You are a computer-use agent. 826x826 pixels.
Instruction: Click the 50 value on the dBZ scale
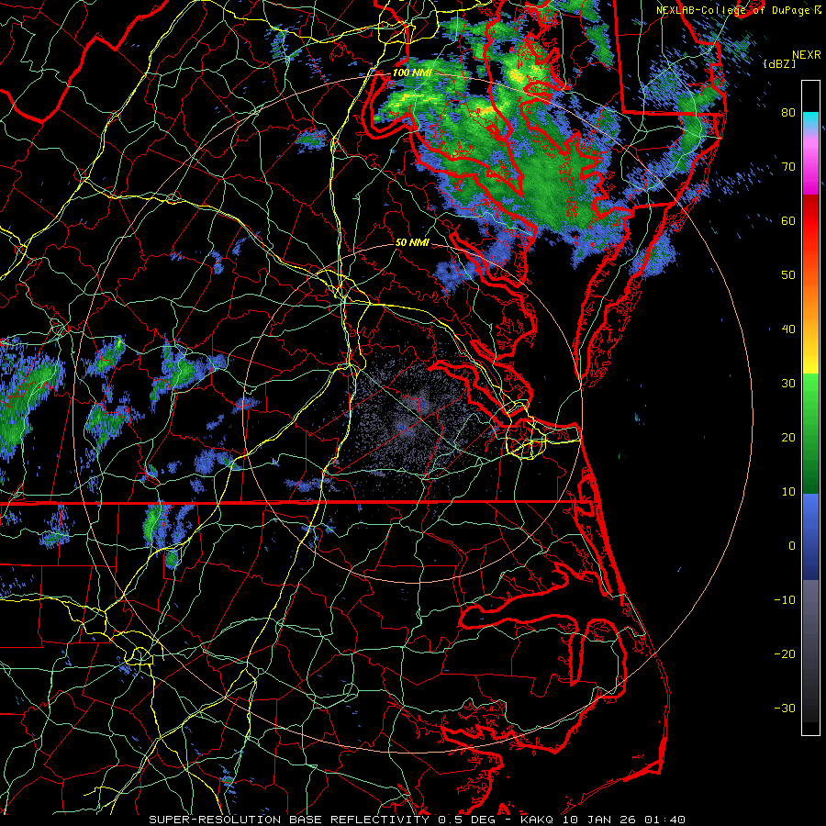click(x=788, y=275)
